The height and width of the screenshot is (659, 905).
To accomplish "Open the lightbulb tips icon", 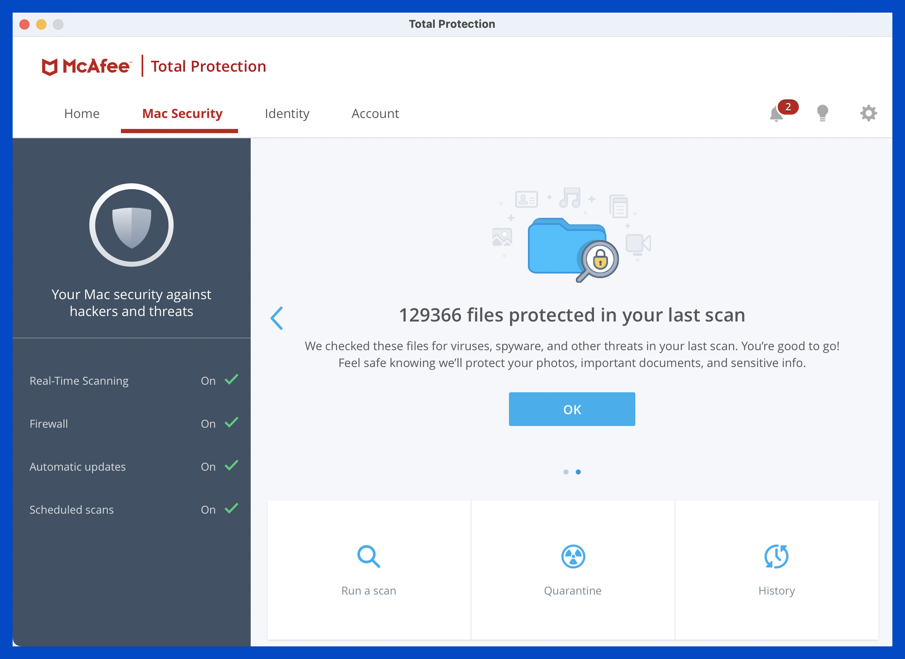I will [822, 113].
